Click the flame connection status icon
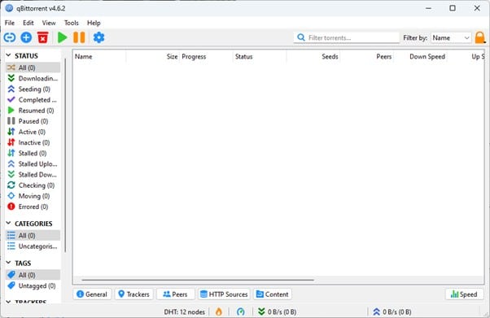This screenshot has width=490, height=318. (219, 311)
